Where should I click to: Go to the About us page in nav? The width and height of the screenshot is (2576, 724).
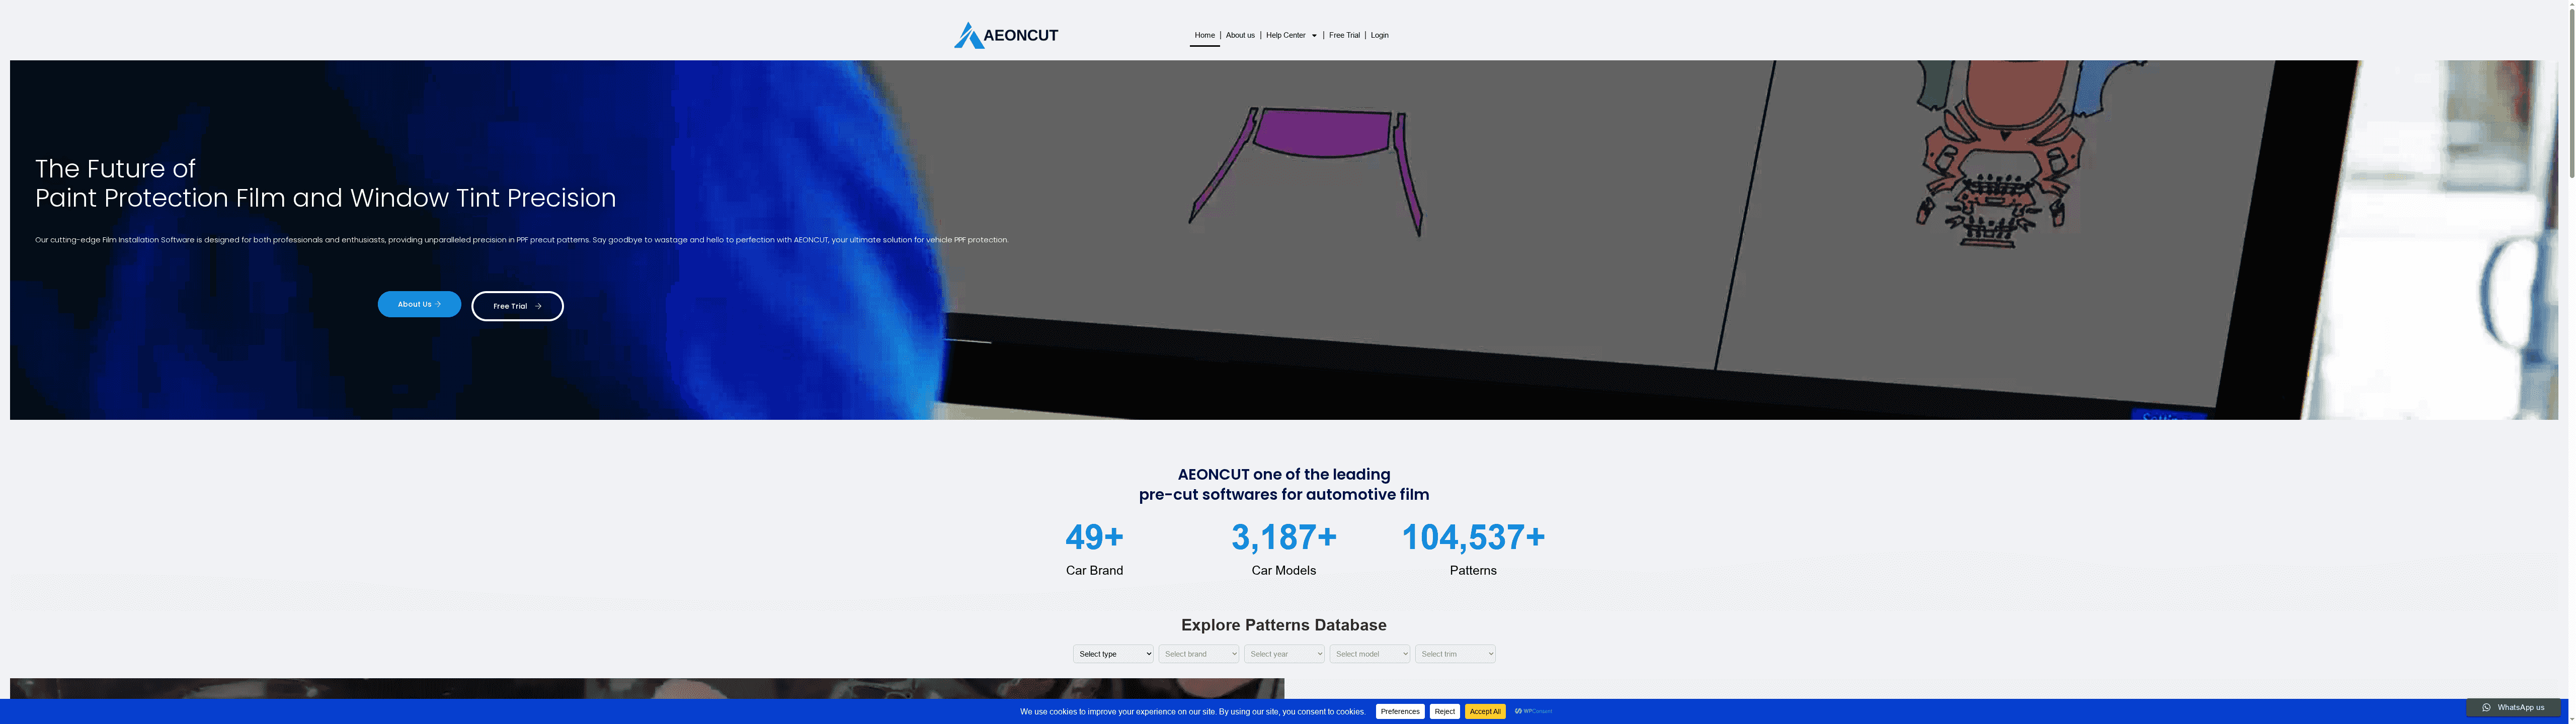(1240, 35)
